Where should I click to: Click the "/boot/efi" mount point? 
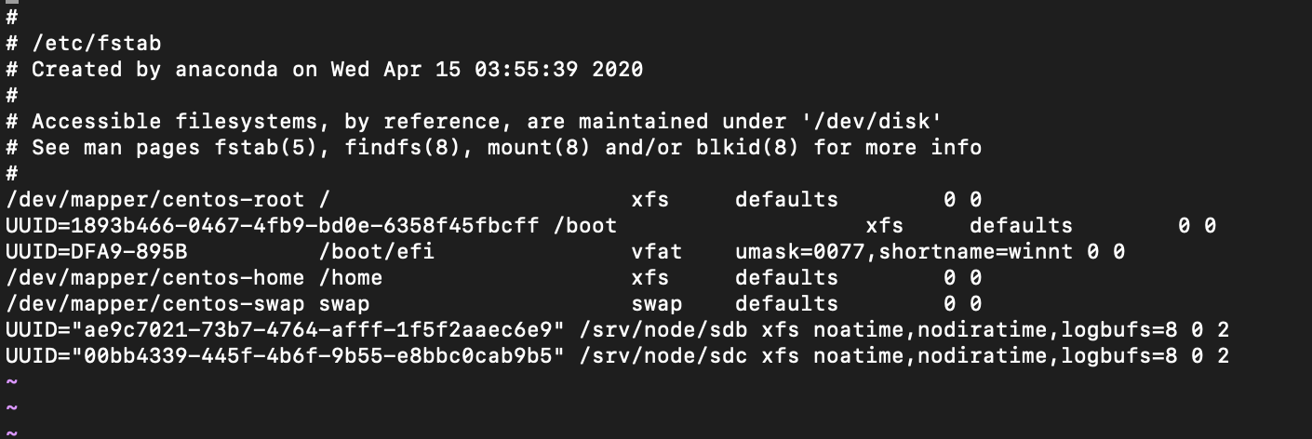click(376, 252)
